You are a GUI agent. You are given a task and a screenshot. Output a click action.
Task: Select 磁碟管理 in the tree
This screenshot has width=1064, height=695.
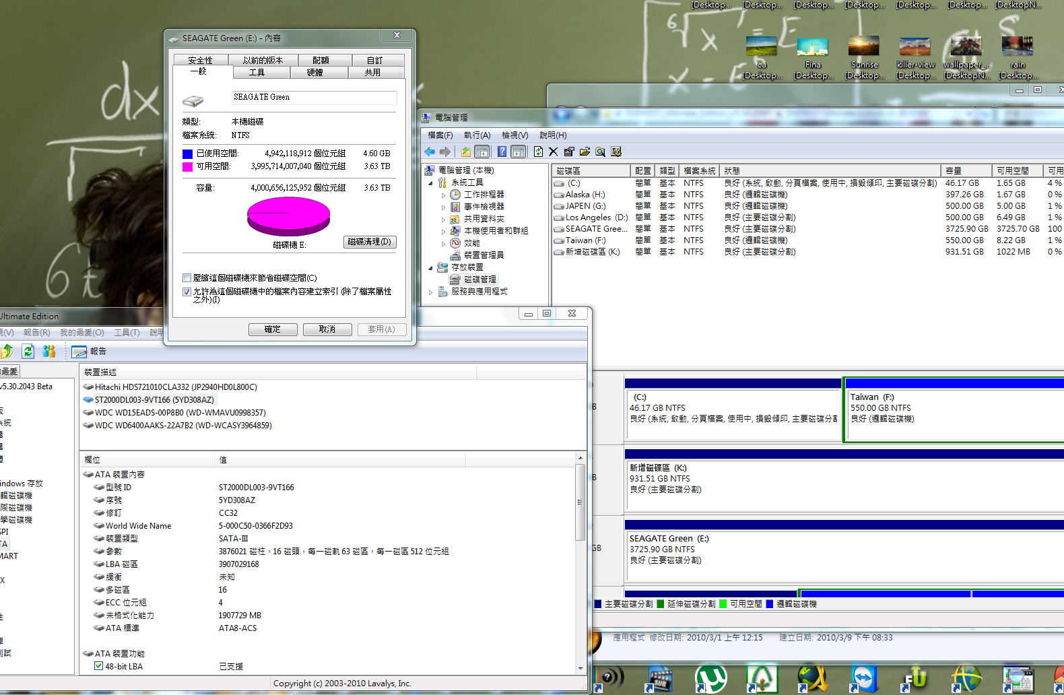pyautogui.click(x=480, y=279)
